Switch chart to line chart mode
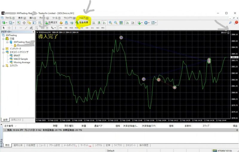This screenshot has height=152, width=239. point(104,23)
